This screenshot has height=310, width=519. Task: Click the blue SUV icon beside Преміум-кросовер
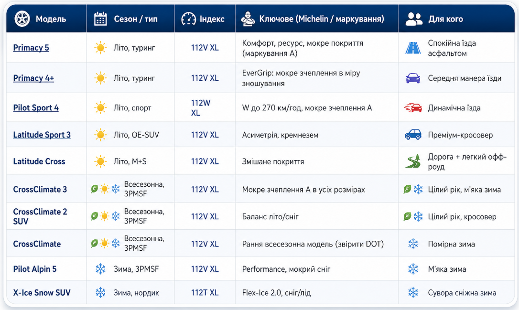(x=413, y=135)
